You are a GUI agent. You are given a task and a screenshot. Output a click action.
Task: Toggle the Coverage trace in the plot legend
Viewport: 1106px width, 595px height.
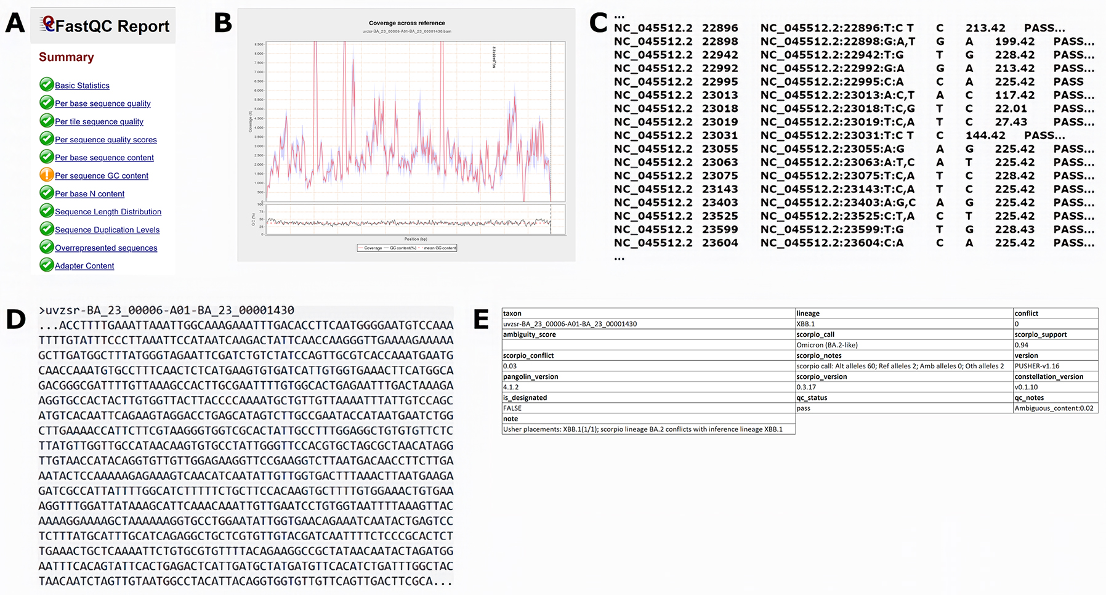[x=374, y=248]
